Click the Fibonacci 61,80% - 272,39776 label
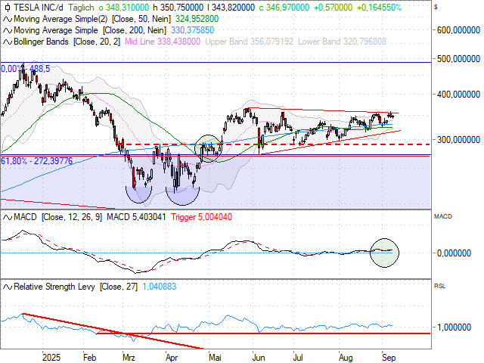The height and width of the screenshot is (363, 484). coord(37,161)
